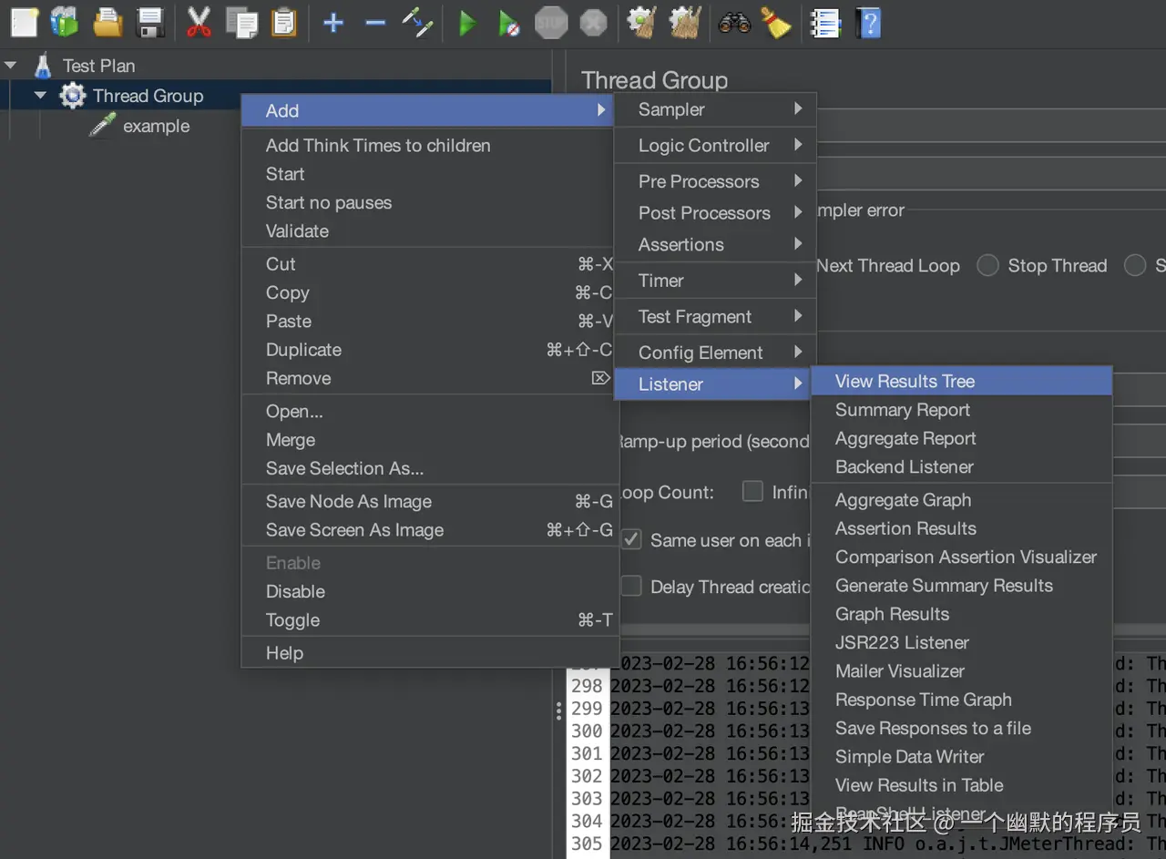Screen dimensions: 1166x859
Task: Click the example sampler dropper icon
Action: tap(102, 126)
